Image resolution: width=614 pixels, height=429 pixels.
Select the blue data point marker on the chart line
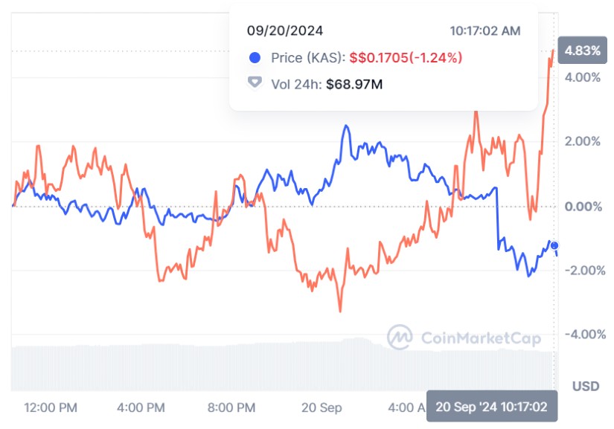(x=554, y=246)
